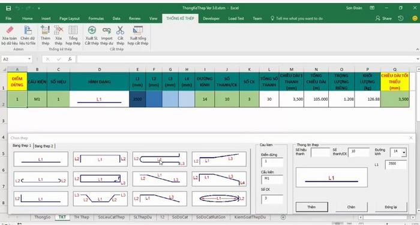This screenshot has width=420, height=225.
Task: Click Chèn dữ liệu từ file icon
Action: [x=28, y=30]
